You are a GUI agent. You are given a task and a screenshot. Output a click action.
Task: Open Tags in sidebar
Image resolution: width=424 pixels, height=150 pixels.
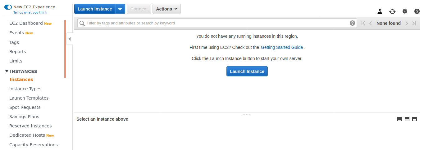coord(14,42)
